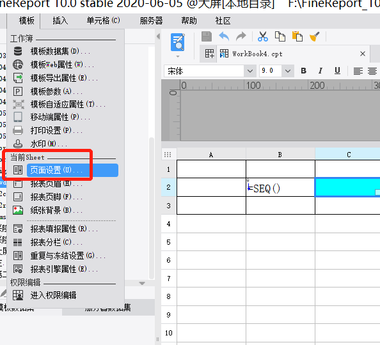
Task: Click the left panel vertical scrollbar
Action: (152, 208)
